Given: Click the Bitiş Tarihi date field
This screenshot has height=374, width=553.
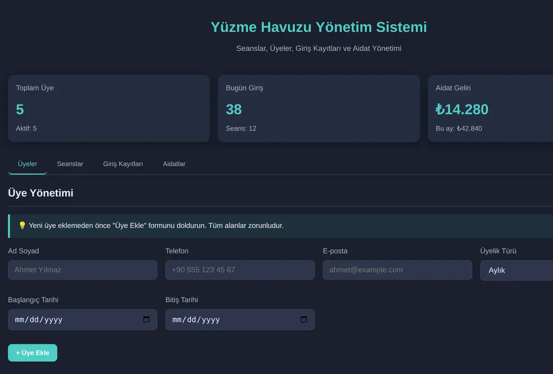Looking at the screenshot, I should click(x=240, y=320).
